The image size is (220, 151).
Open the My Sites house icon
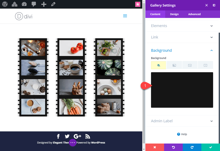14,4
